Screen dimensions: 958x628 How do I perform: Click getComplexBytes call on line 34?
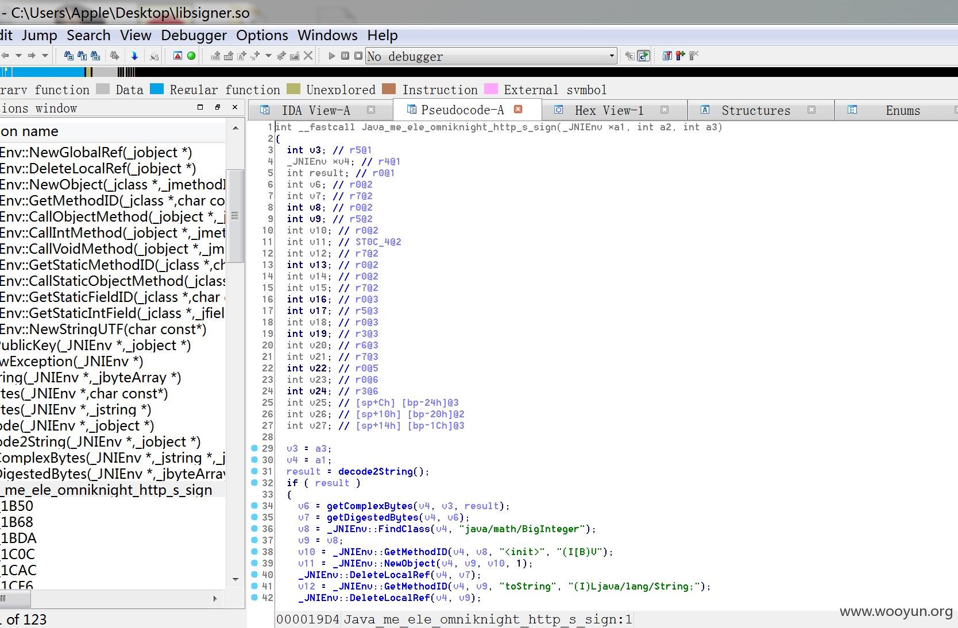(x=370, y=506)
